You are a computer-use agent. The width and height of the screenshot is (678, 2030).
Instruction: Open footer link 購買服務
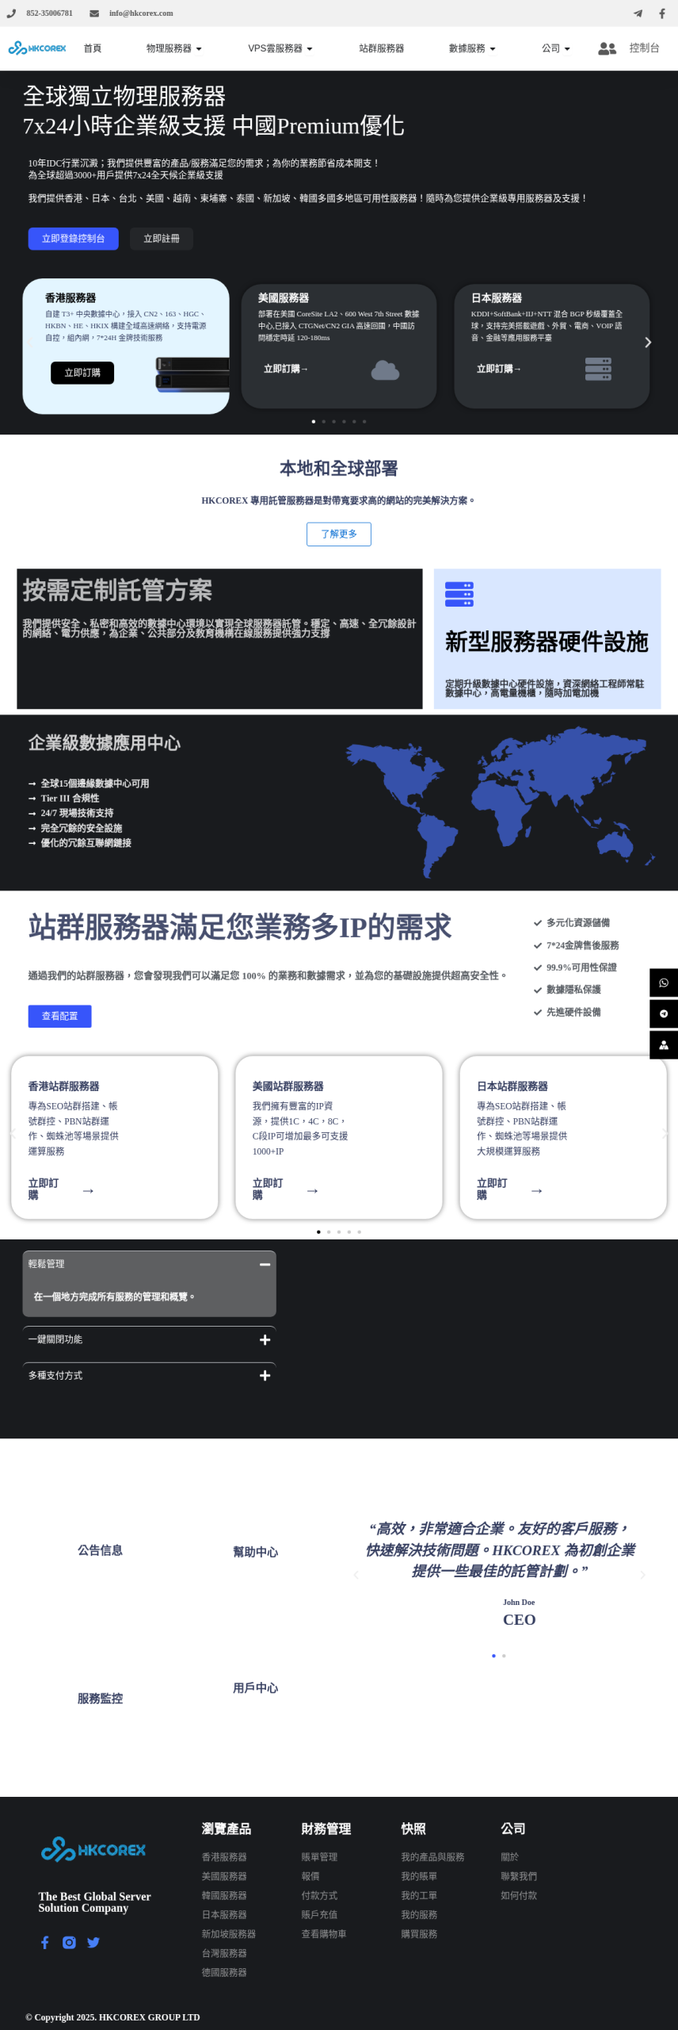[x=419, y=1934]
